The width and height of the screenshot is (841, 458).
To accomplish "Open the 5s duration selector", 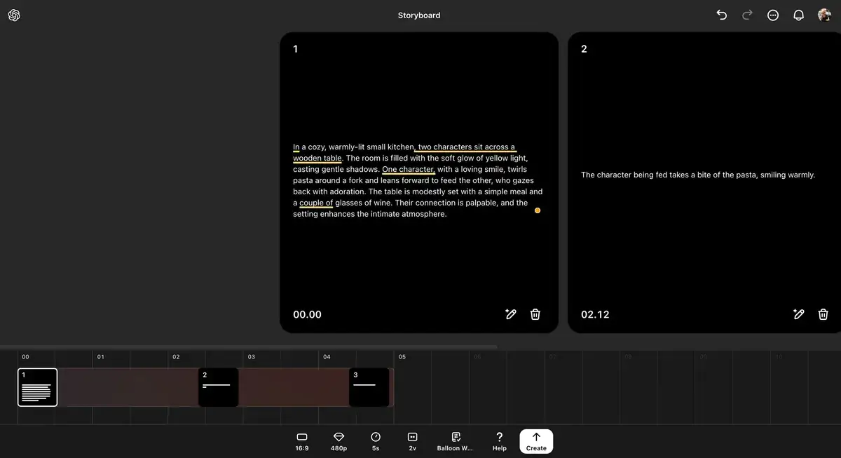I will (376, 441).
